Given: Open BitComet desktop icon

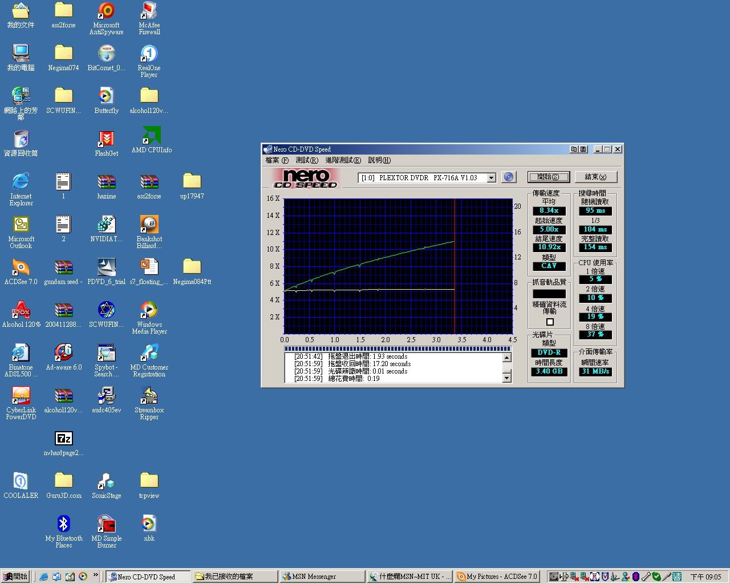Looking at the screenshot, I should (106, 58).
